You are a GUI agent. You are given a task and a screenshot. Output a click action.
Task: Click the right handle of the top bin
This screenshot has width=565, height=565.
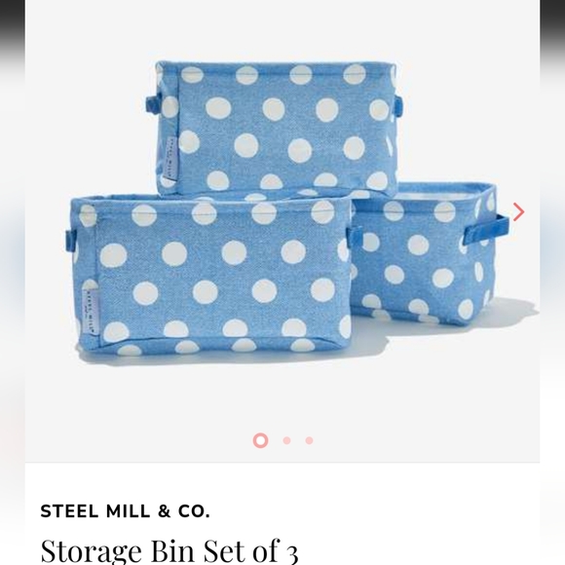tap(397, 105)
